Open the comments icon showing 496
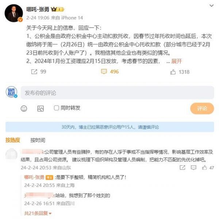Image resolution: width=219 pixels, height=219 pixels. point(104,72)
